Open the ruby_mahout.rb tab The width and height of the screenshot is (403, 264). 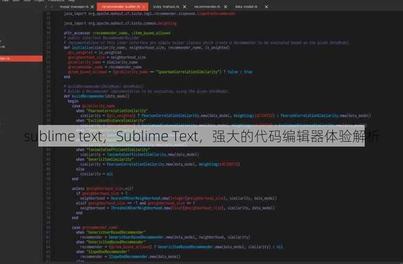pos(166,6)
